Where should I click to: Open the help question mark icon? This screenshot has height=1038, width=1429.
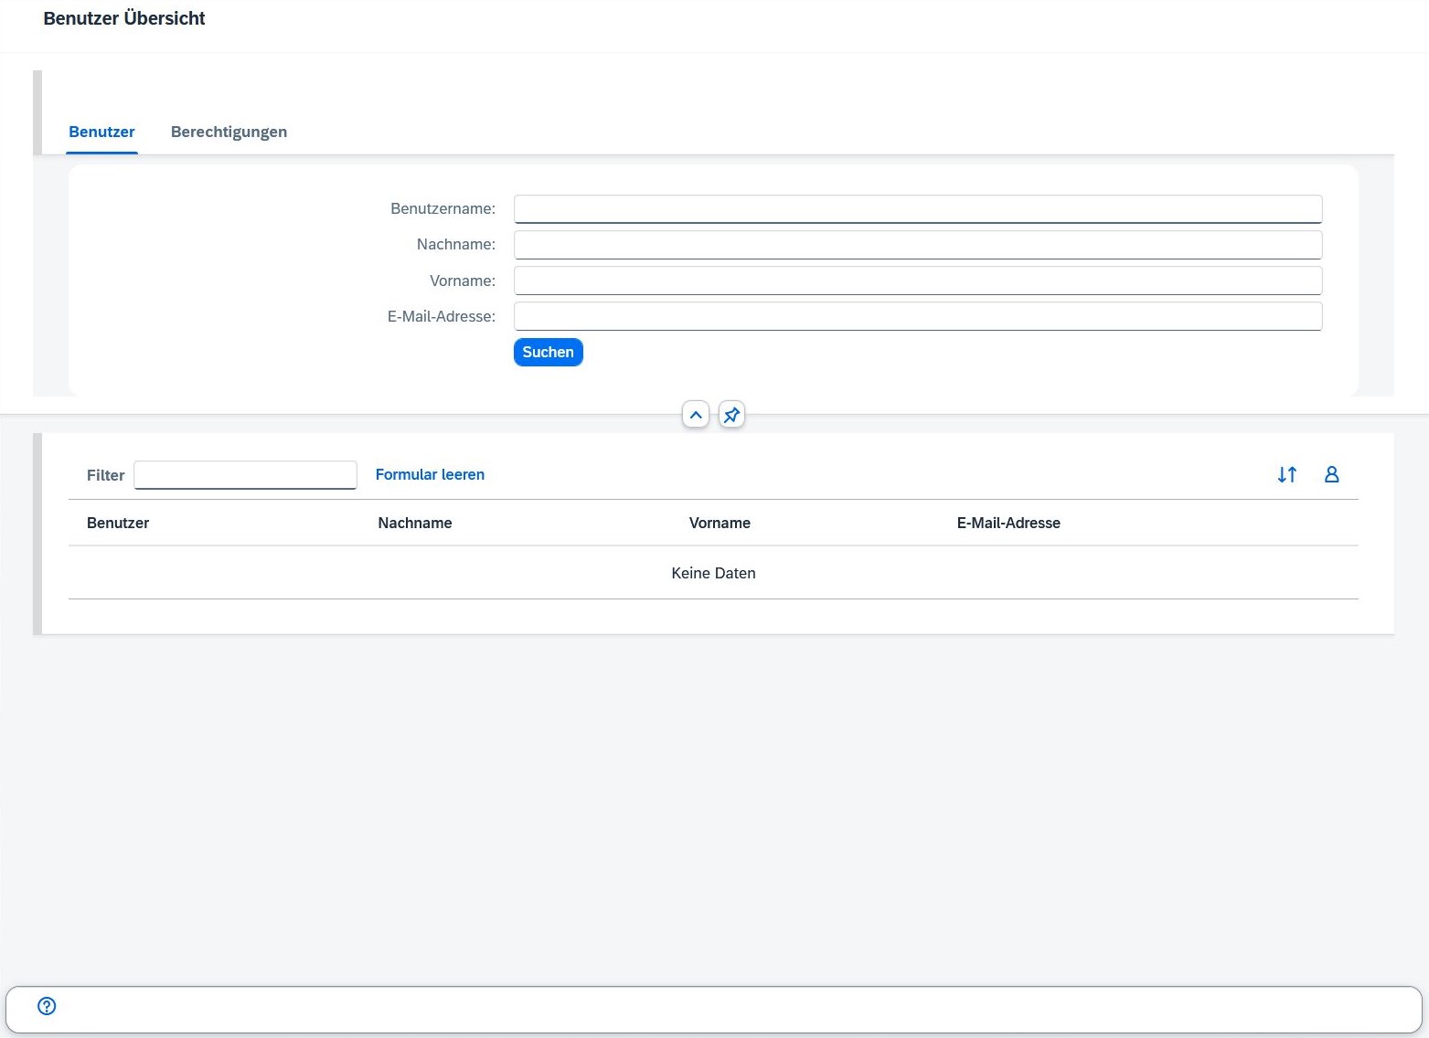click(x=47, y=1006)
